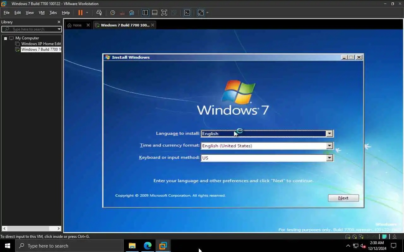Click the library scrollbar left arrow

click(4, 228)
